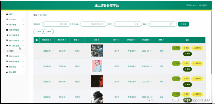The width and height of the screenshot is (215, 104).
Task: Click the icon beside 图书分类管理
Action: [7, 56]
